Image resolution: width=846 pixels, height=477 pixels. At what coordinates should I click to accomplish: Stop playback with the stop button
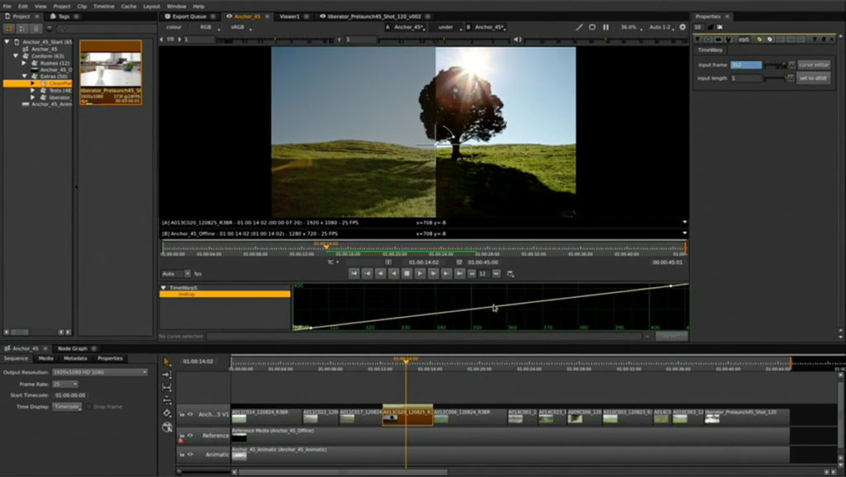coord(406,273)
